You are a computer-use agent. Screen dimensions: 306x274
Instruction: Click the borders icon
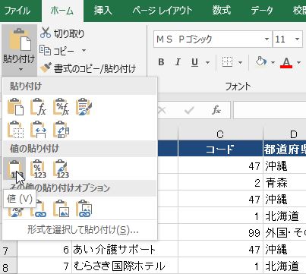click(x=227, y=62)
